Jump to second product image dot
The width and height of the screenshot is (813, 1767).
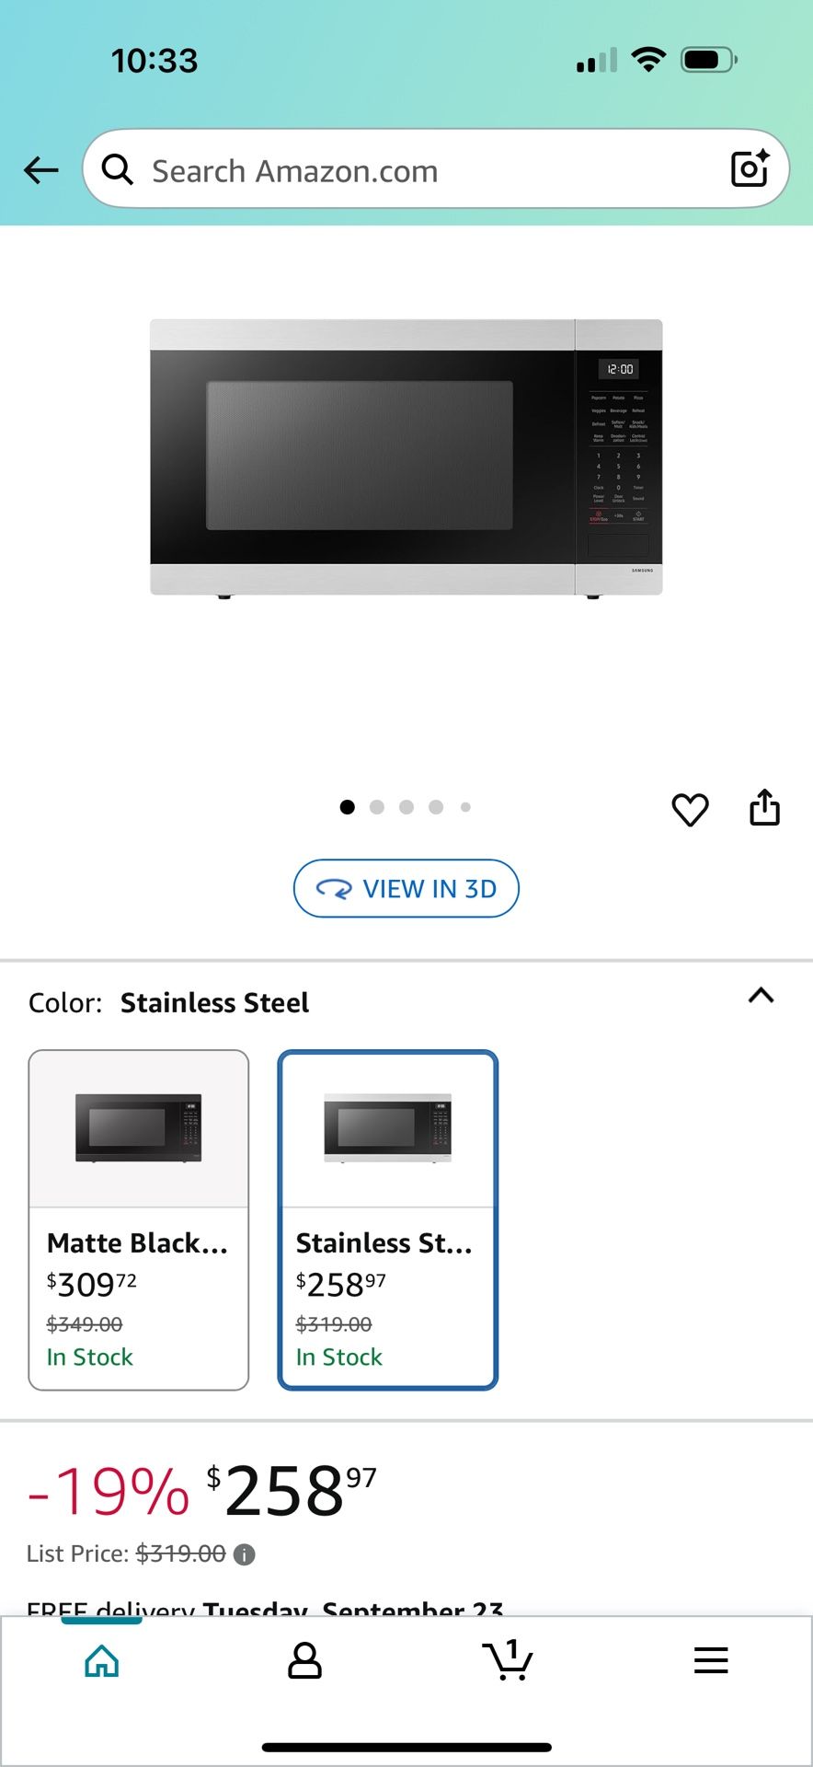point(377,807)
